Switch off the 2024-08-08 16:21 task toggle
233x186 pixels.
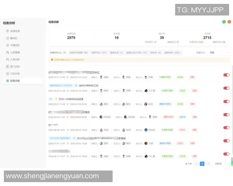(x=226, y=127)
